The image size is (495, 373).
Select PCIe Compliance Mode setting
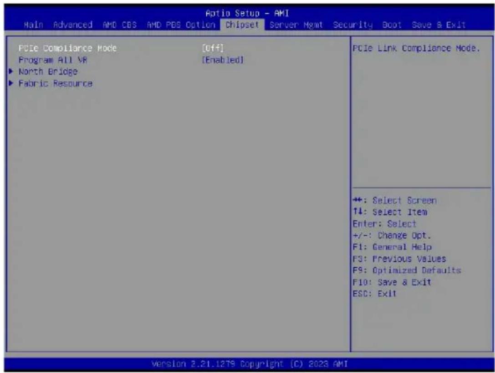(67, 48)
